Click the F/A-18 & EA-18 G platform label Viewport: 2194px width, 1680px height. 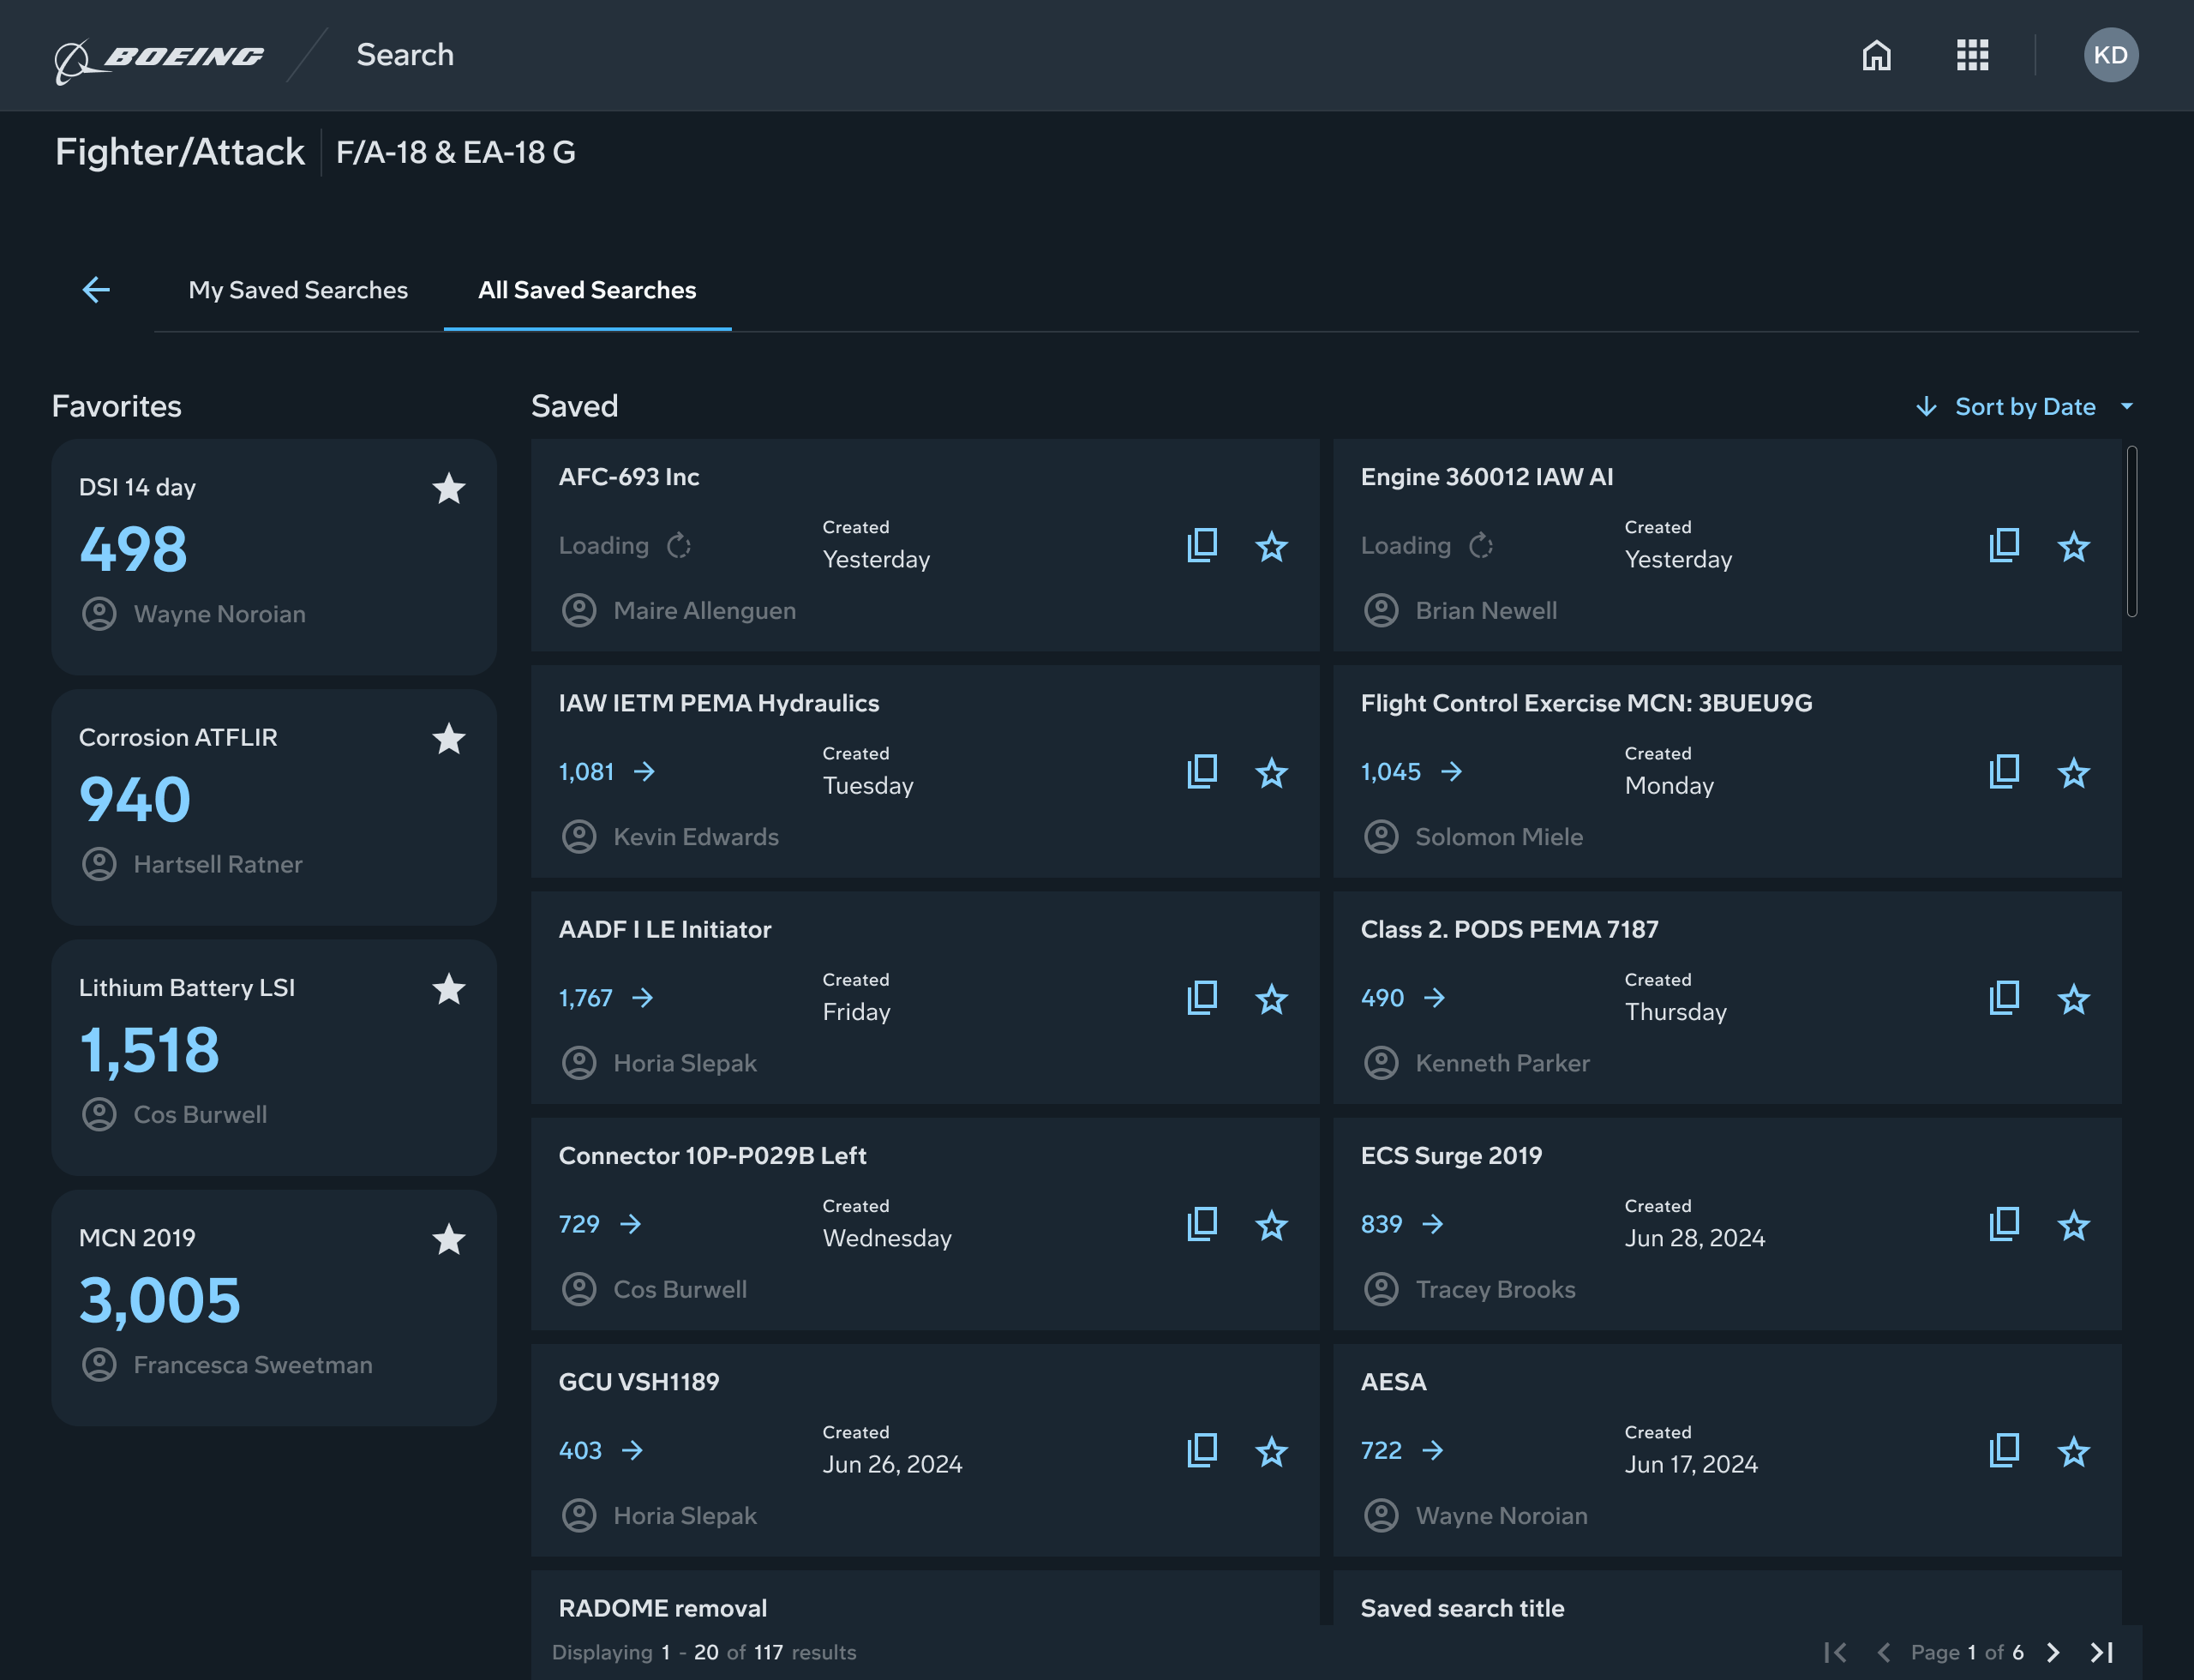[x=455, y=152]
